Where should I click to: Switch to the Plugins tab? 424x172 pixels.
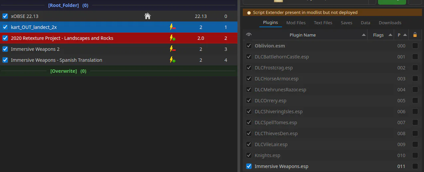coord(270,23)
